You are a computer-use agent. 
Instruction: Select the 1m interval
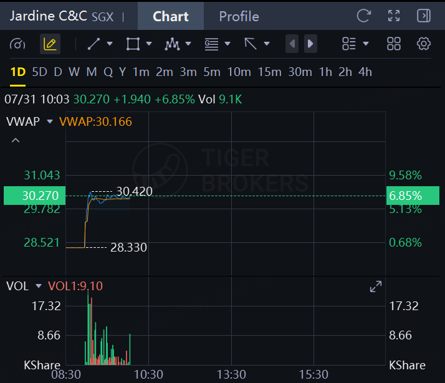(x=141, y=72)
